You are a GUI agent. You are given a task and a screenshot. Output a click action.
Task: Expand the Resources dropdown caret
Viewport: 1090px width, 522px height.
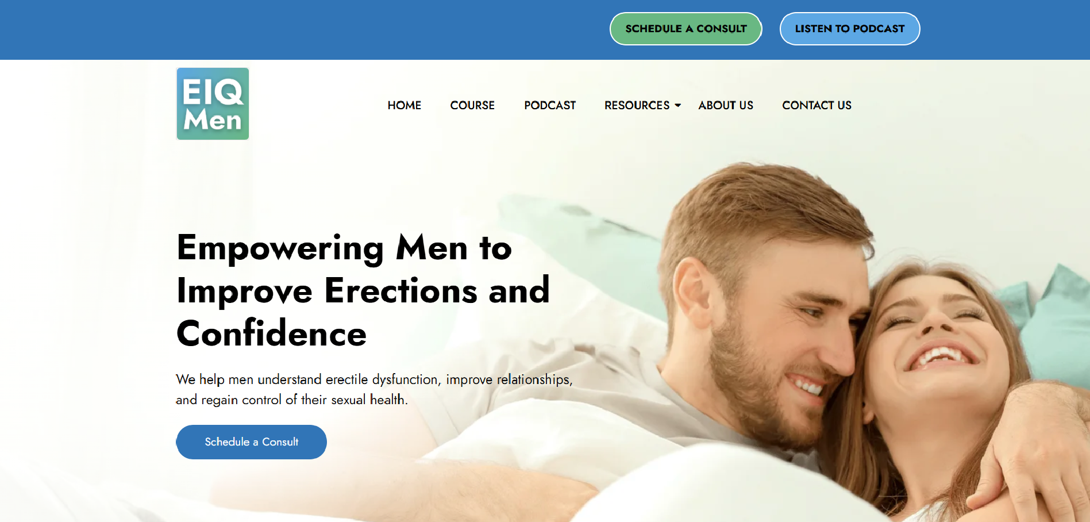(678, 105)
